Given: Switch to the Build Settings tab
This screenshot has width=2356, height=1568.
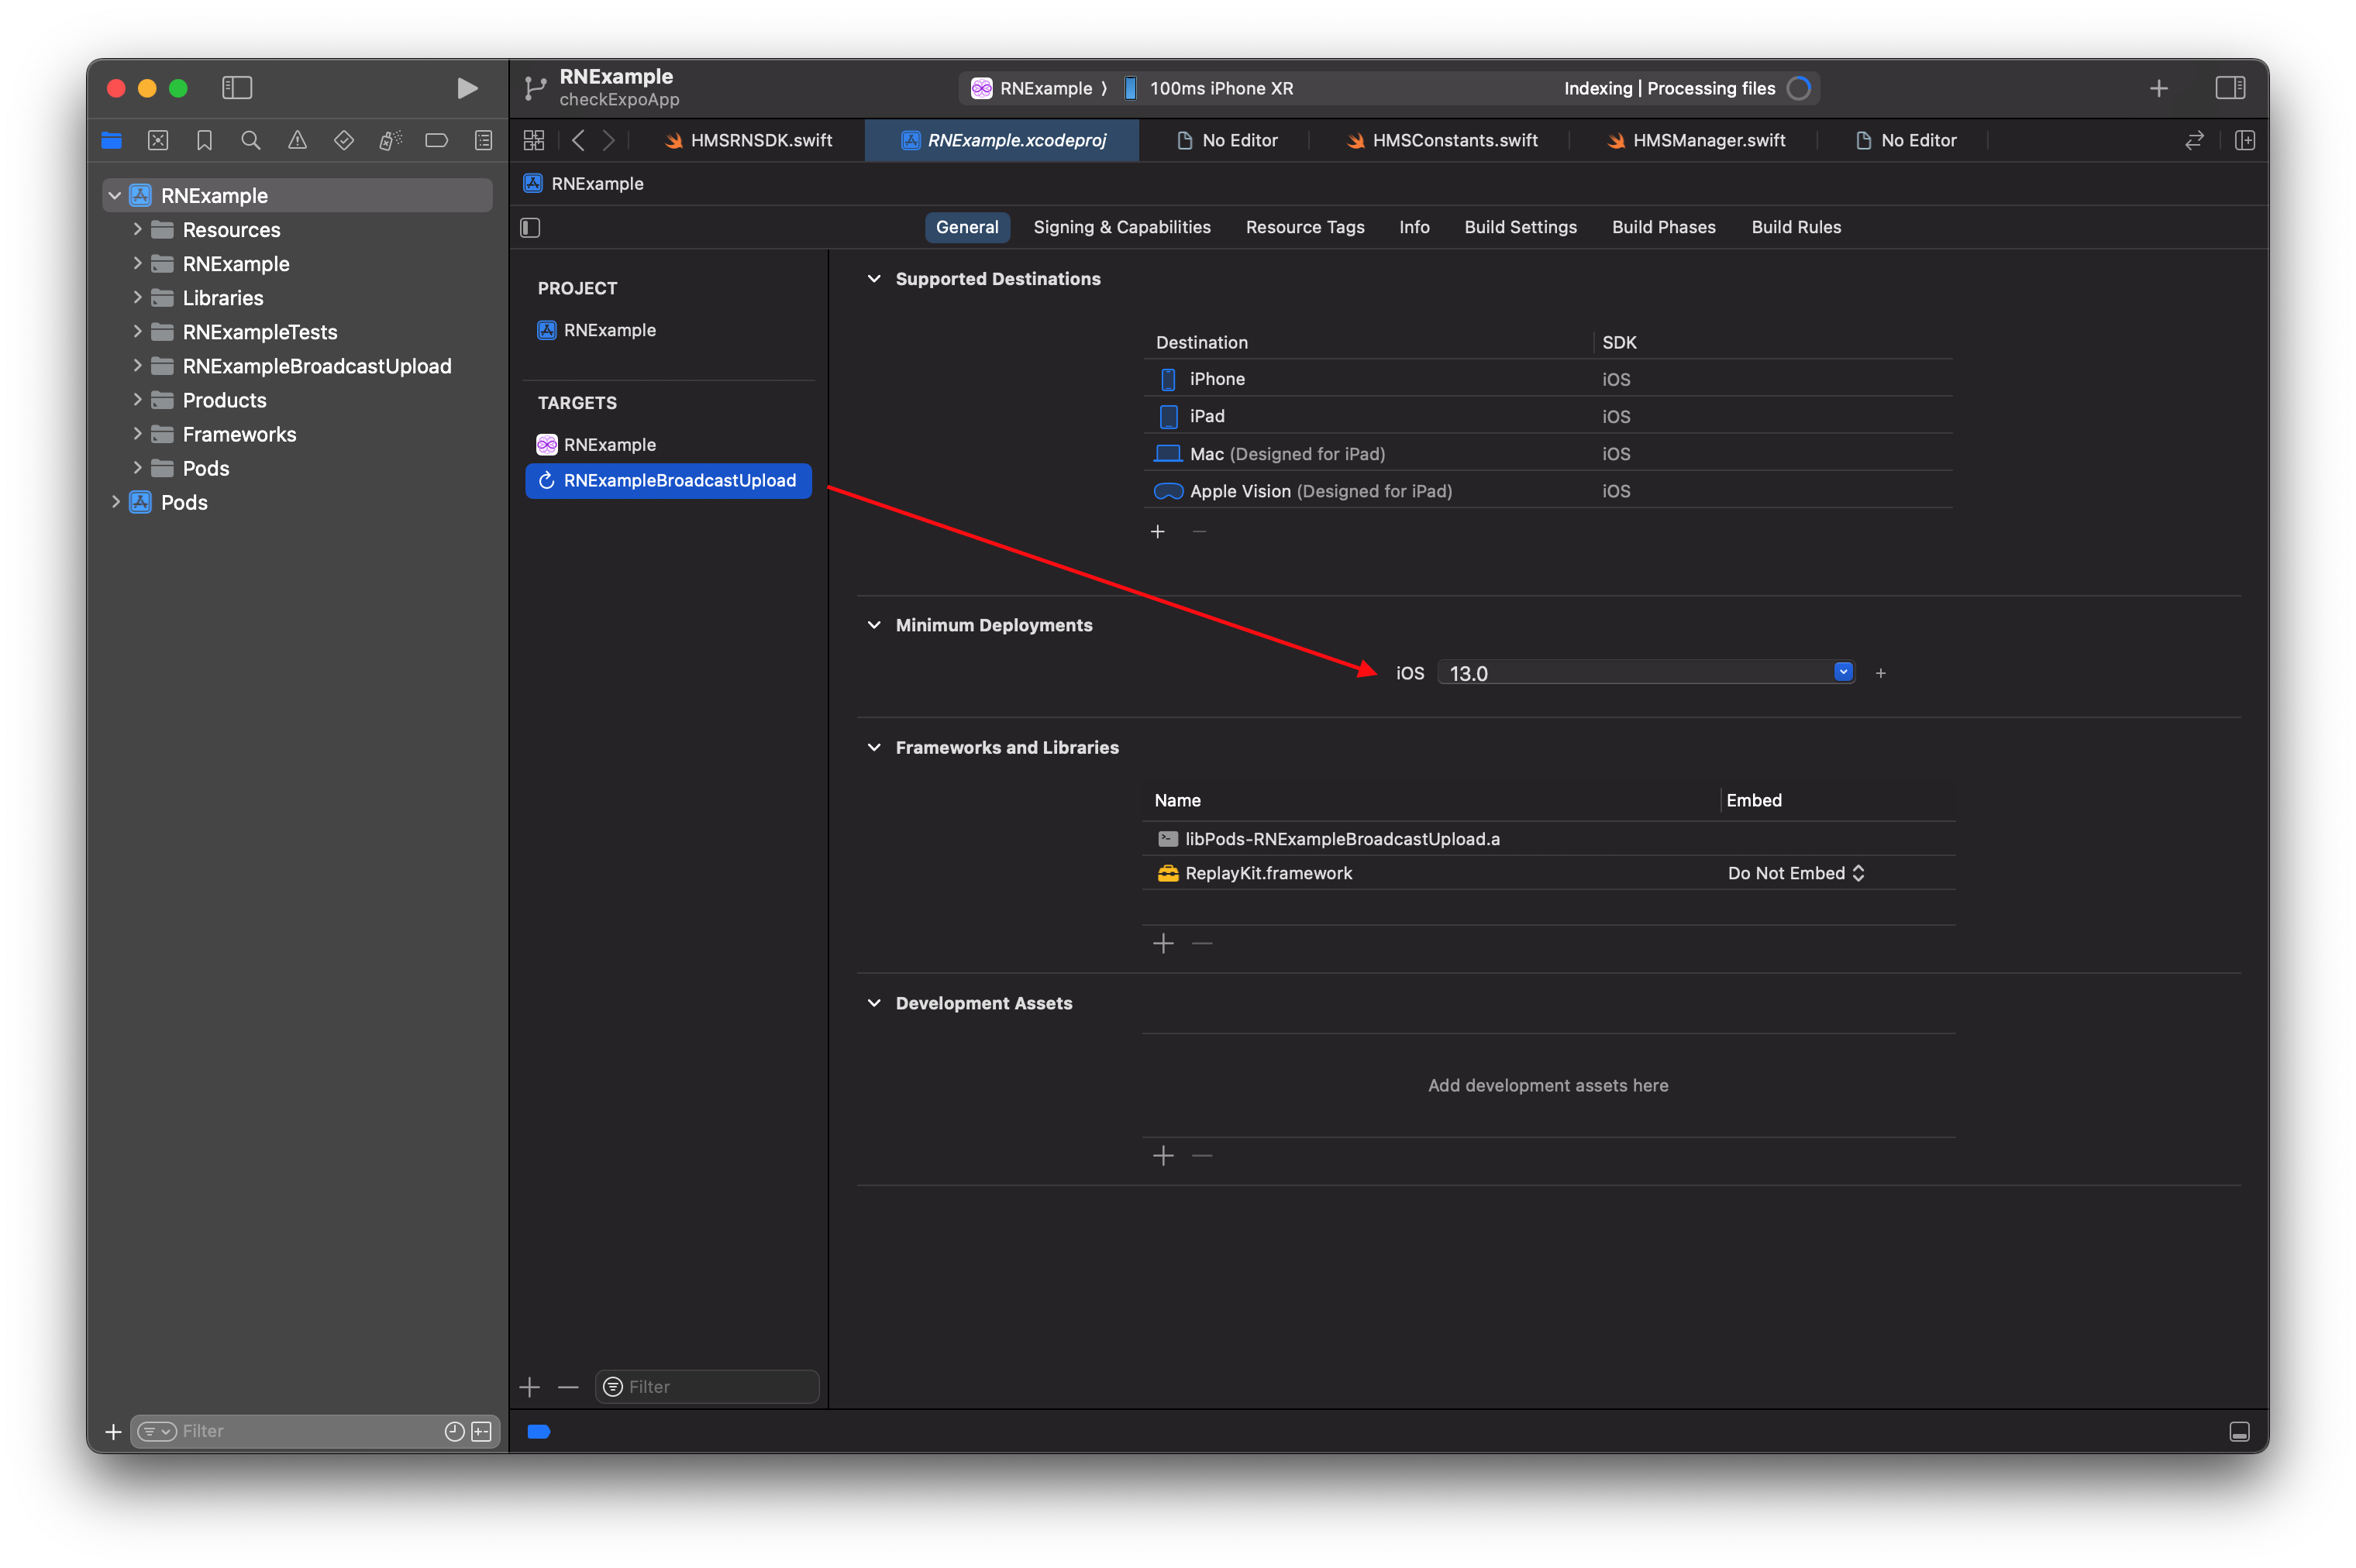Looking at the screenshot, I should 1520,227.
